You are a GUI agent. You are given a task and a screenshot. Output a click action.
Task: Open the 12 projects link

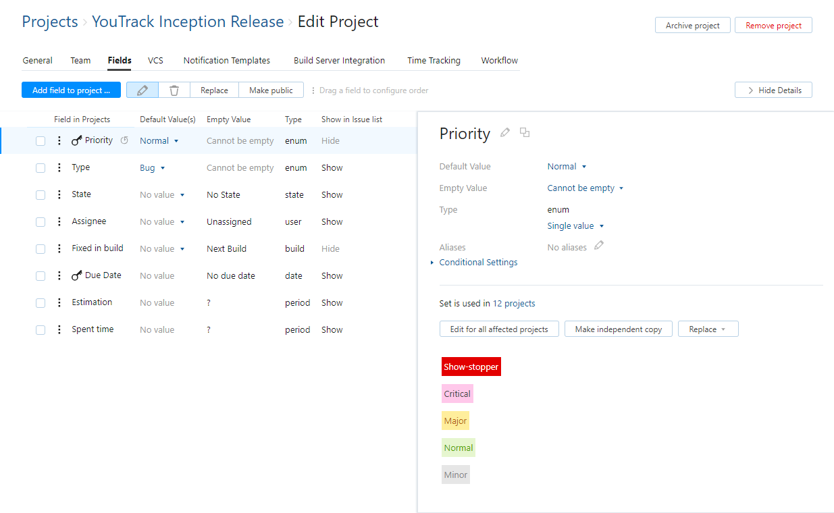[514, 304]
